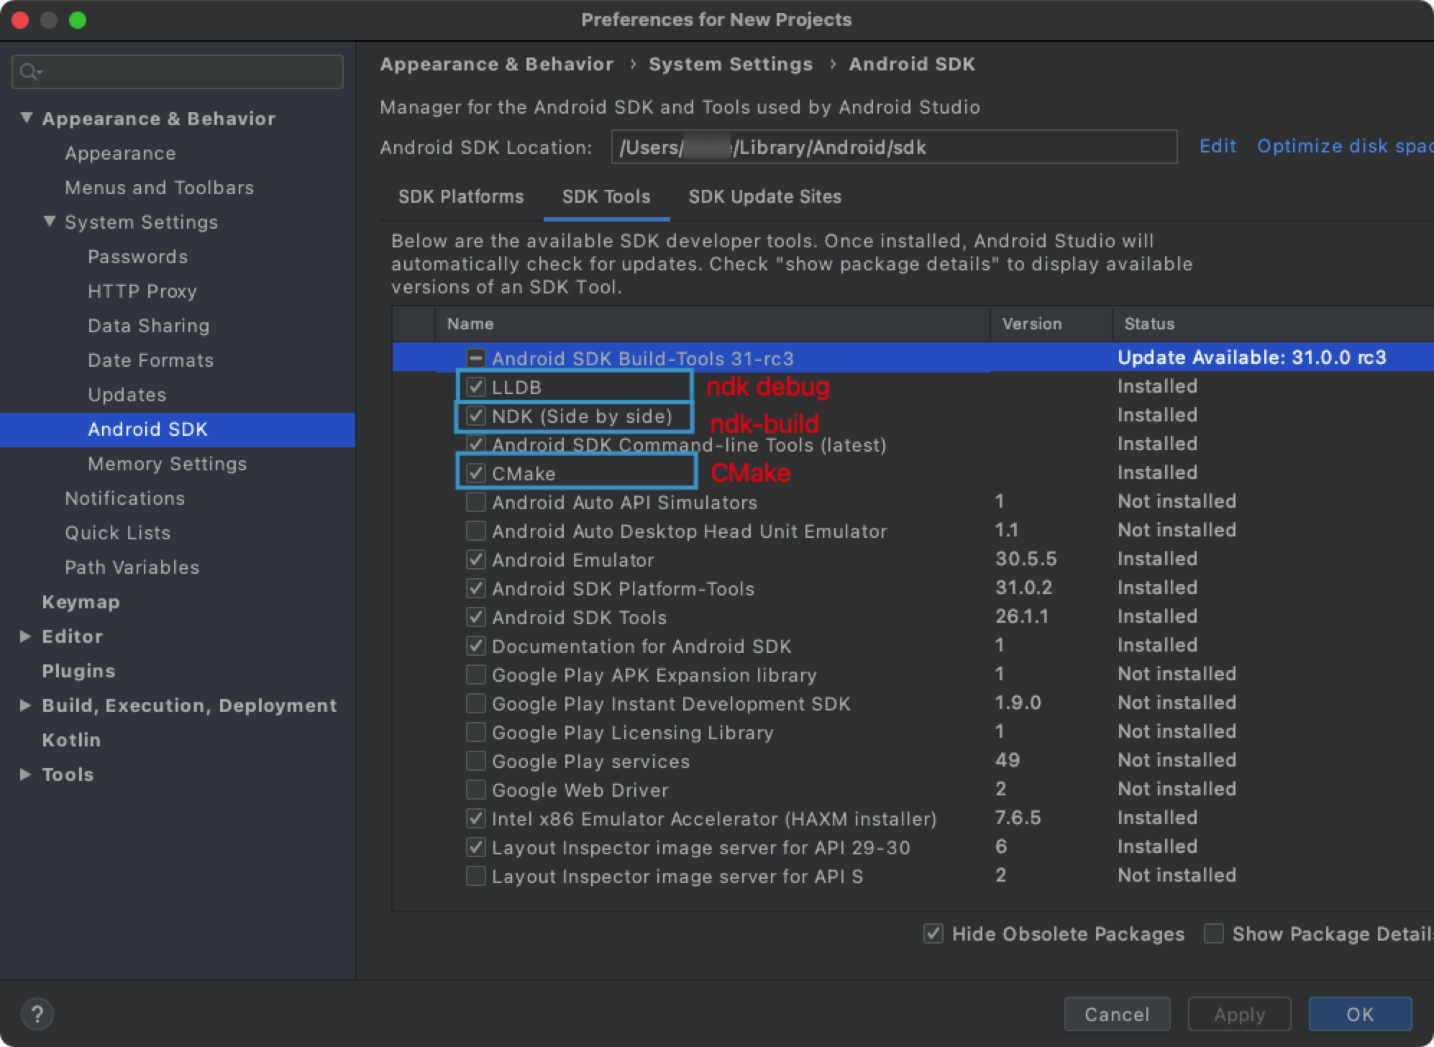Image resolution: width=1434 pixels, height=1047 pixels.
Task: Open the SDK Update Sites tab
Action: 764,197
